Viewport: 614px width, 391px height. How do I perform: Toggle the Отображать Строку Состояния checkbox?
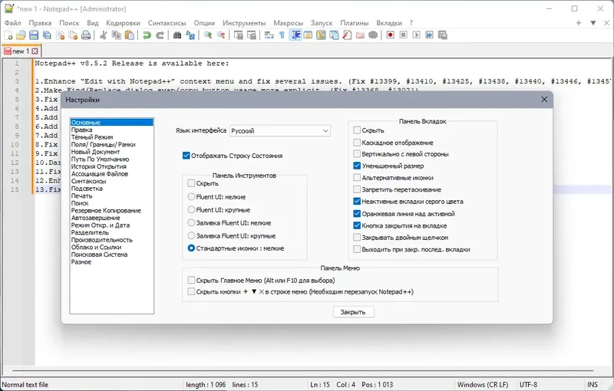tap(187, 156)
